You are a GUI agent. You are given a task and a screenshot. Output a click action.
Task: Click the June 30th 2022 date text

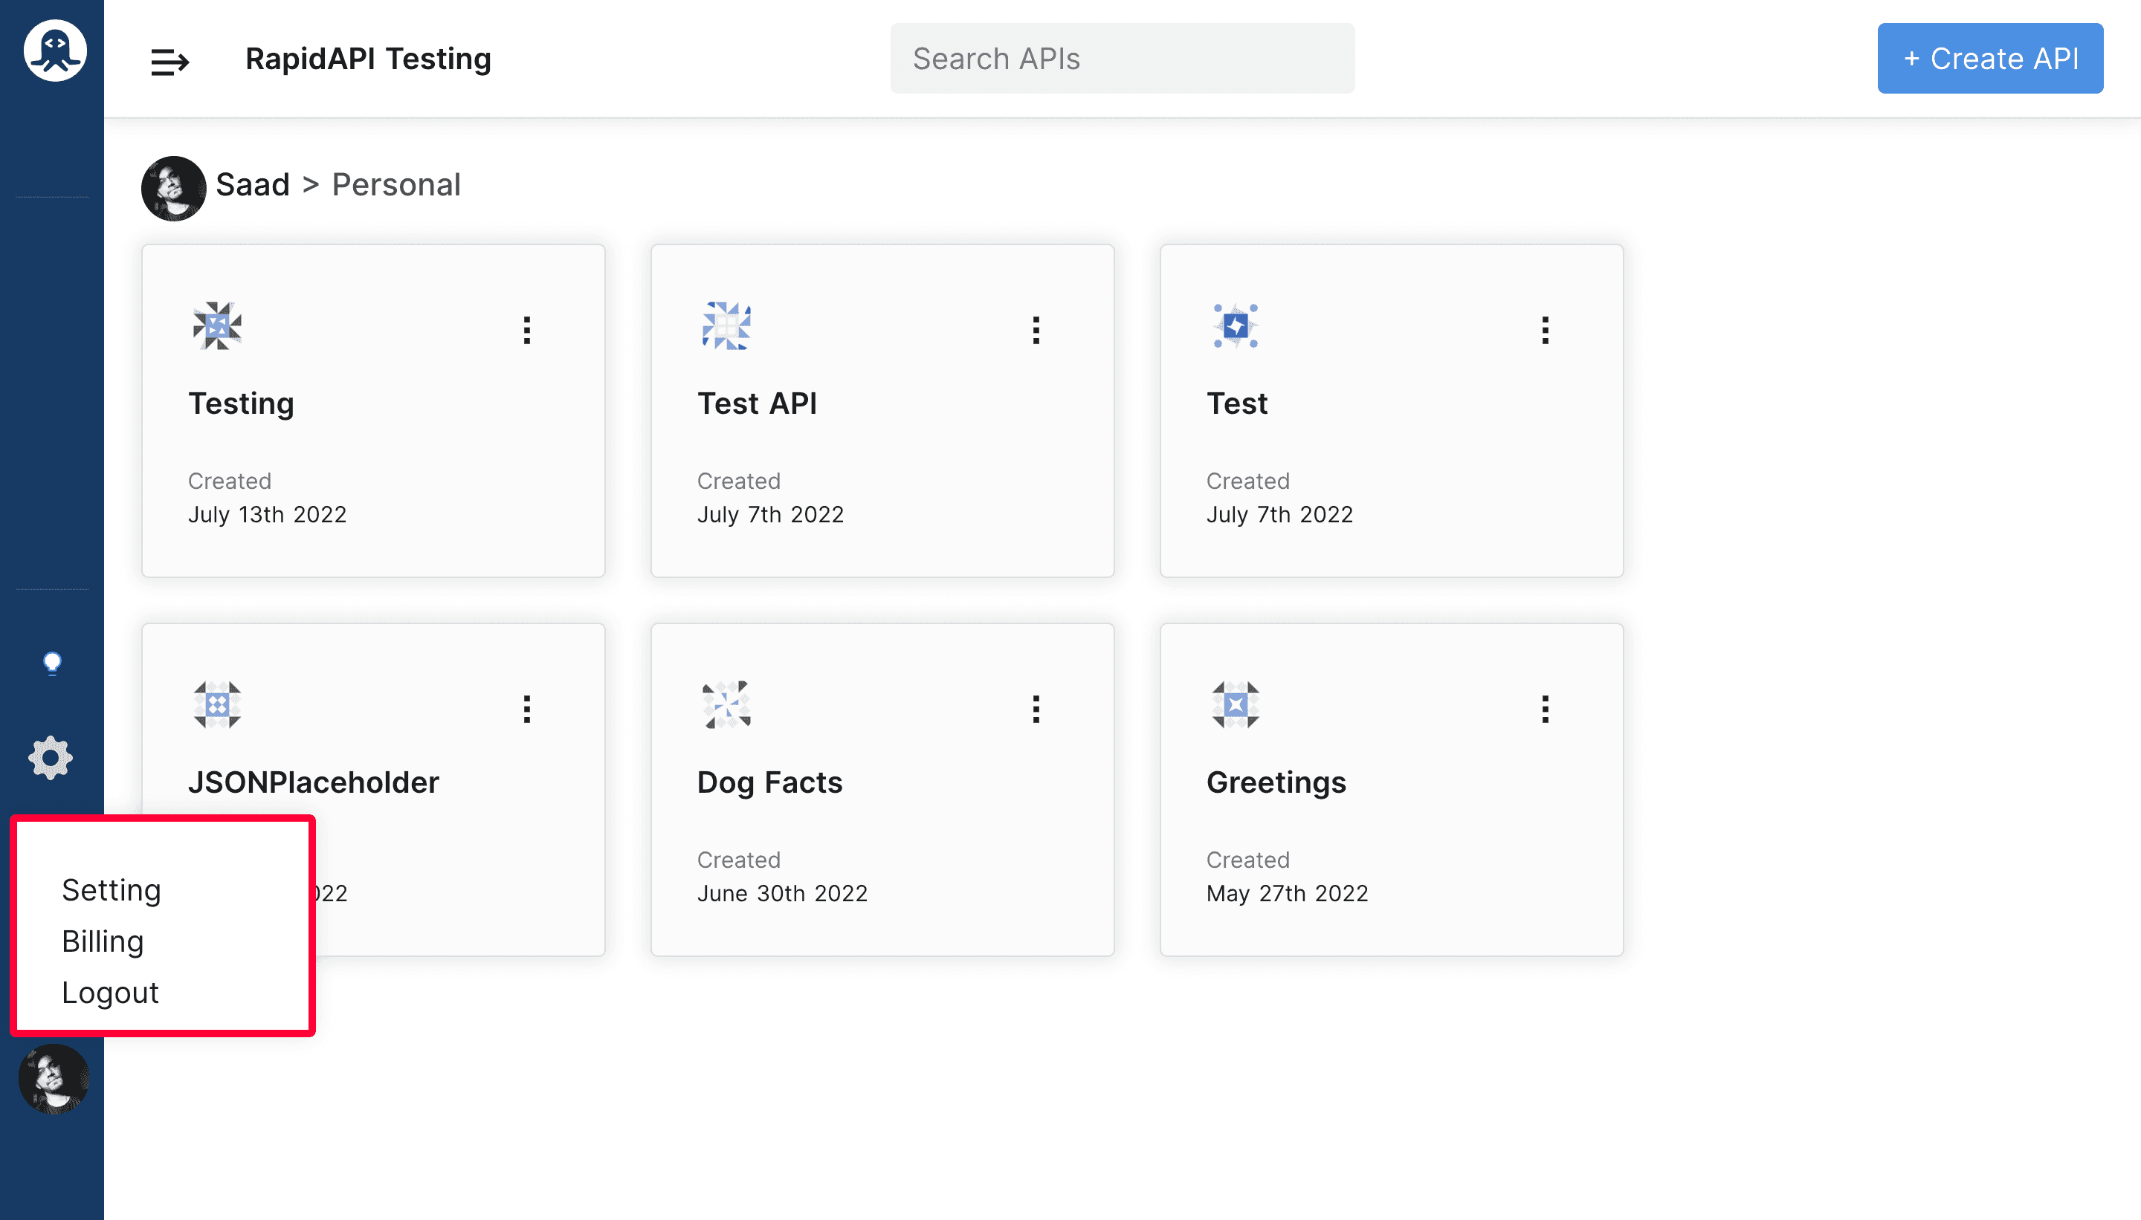click(782, 893)
